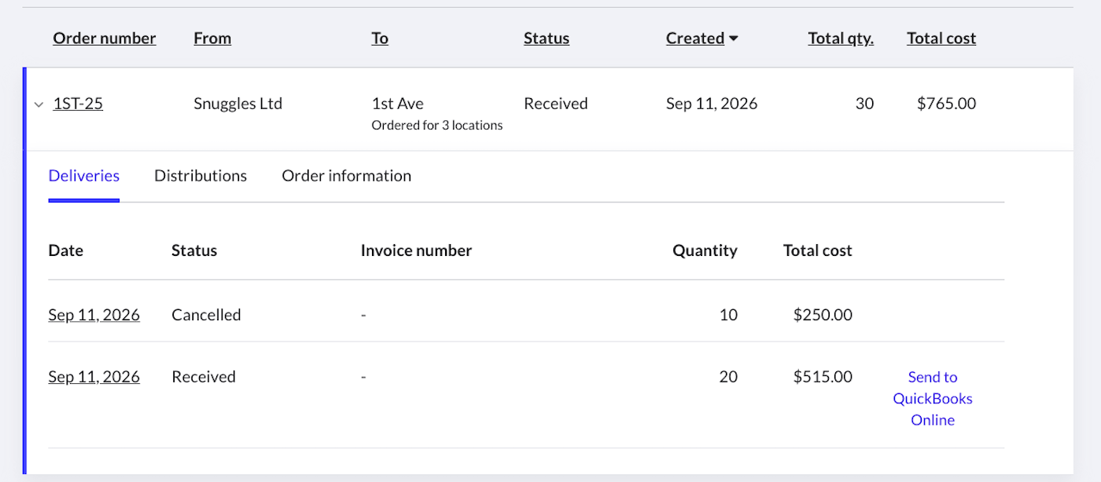Switch to the Distributions tab
The image size is (1101, 482).
(x=201, y=176)
